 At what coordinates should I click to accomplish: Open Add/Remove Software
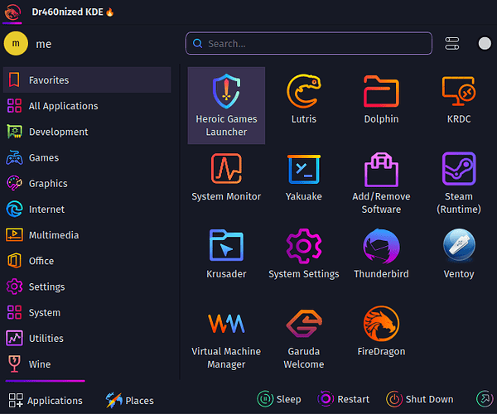[x=381, y=183]
